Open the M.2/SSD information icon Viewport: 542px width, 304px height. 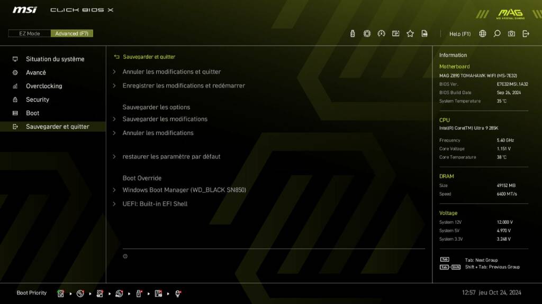click(x=352, y=33)
